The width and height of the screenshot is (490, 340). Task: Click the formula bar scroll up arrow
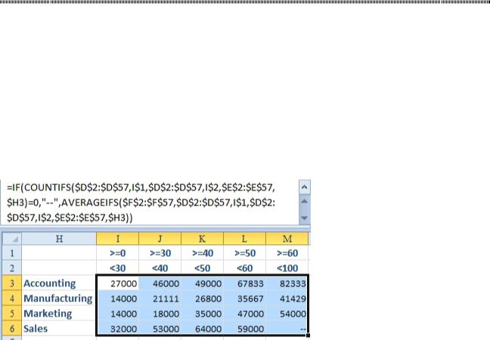pyautogui.click(x=305, y=187)
